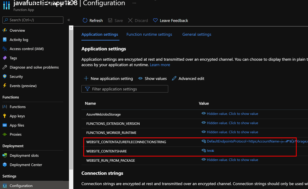
Task: Switch to Function runtime settings tab
Action: [x=149, y=34]
